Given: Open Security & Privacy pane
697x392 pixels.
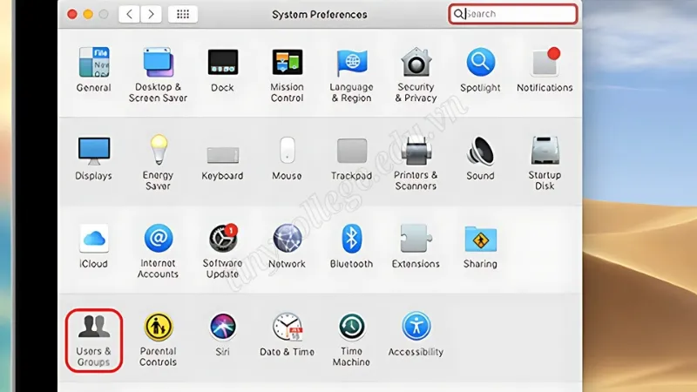Looking at the screenshot, I should click(416, 75).
